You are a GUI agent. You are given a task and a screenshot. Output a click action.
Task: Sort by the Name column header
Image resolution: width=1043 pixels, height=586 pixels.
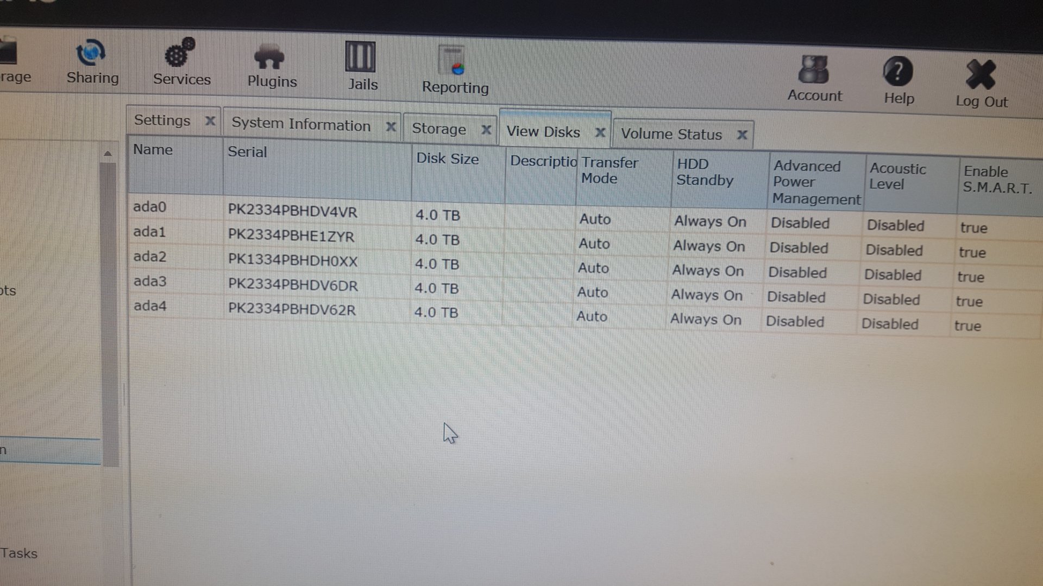pos(175,165)
